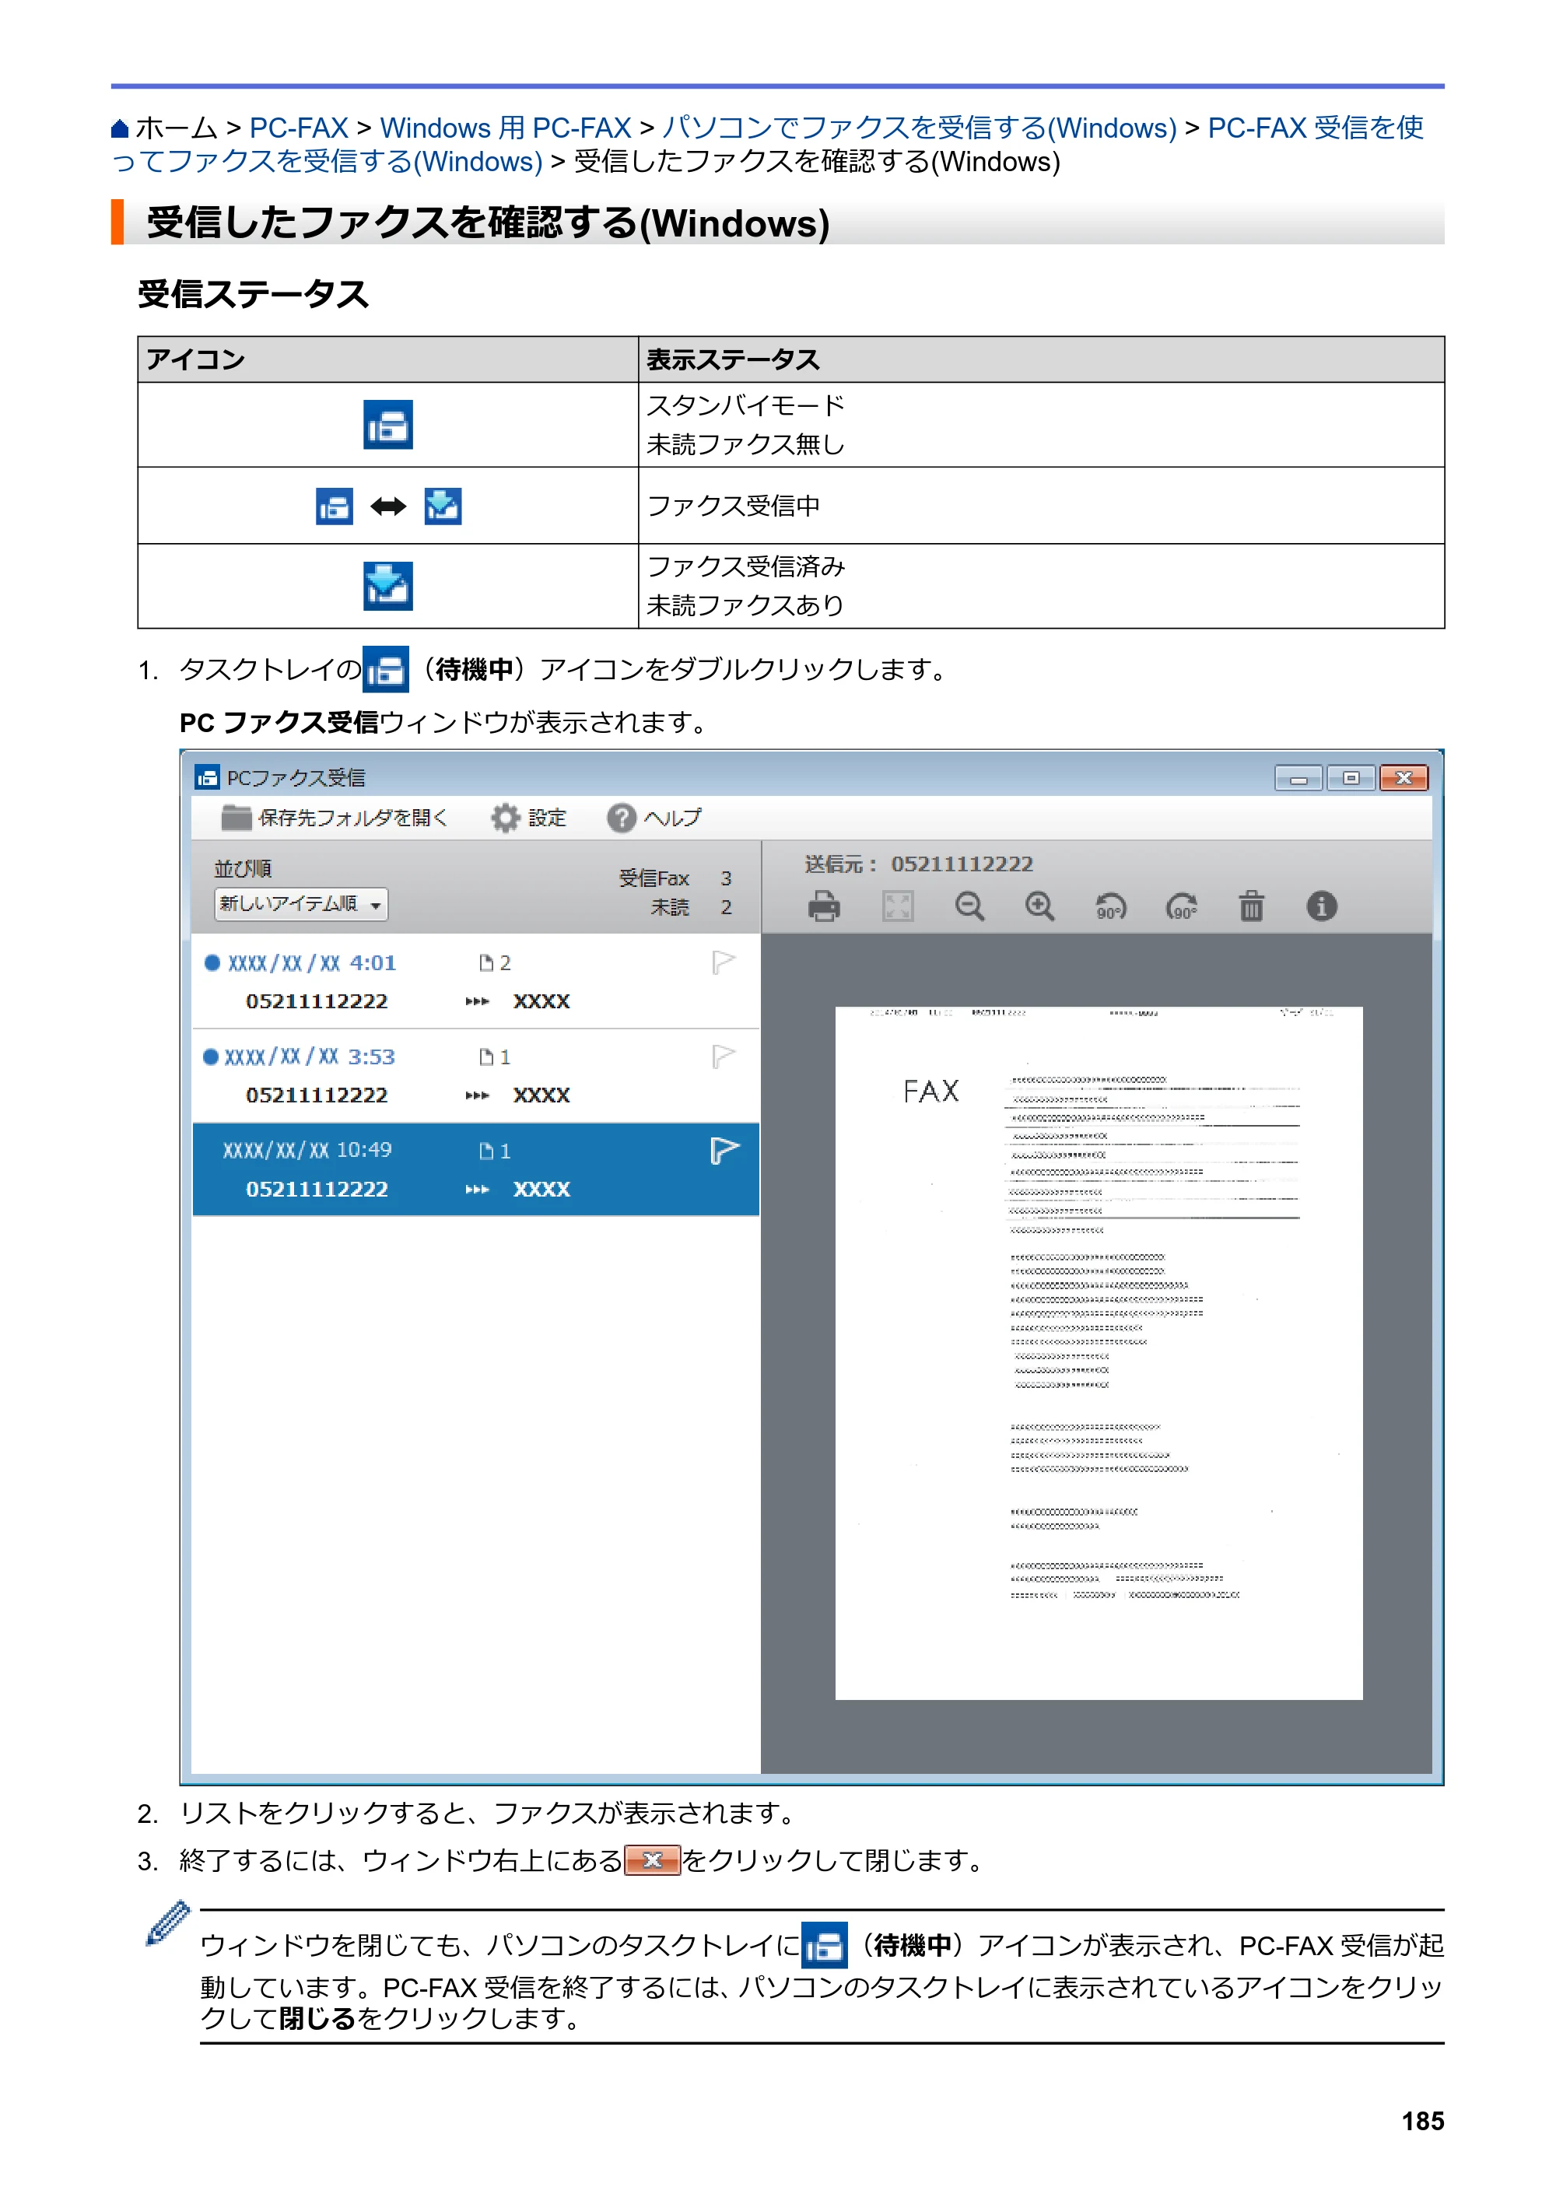Click the fax received envelope icon in table
This screenshot has height=2201, width=1556.
pyautogui.click(x=387, y=586)
